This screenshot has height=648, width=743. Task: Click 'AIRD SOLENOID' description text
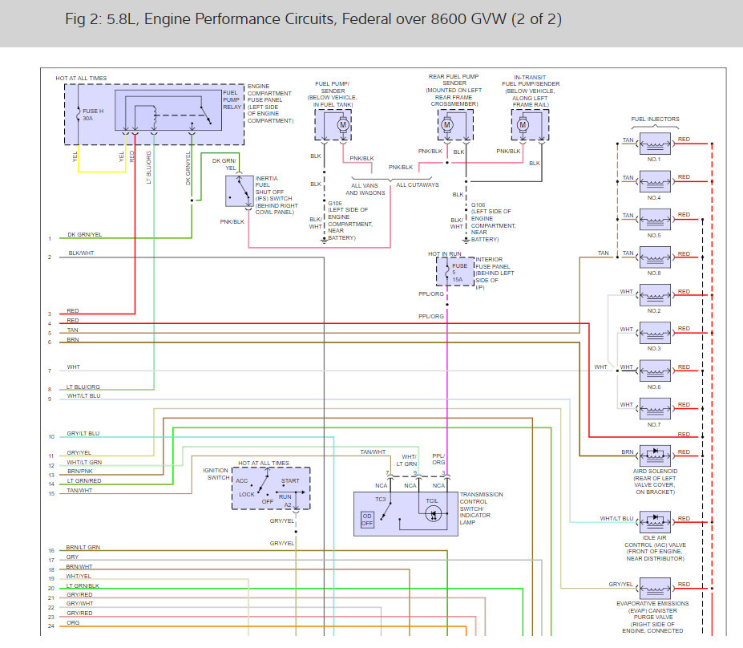coord(655,482)
